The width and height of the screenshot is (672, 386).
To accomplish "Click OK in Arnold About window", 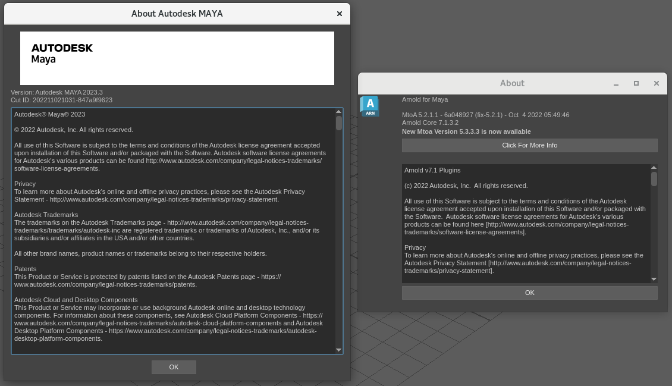I will tap(530, 293).
